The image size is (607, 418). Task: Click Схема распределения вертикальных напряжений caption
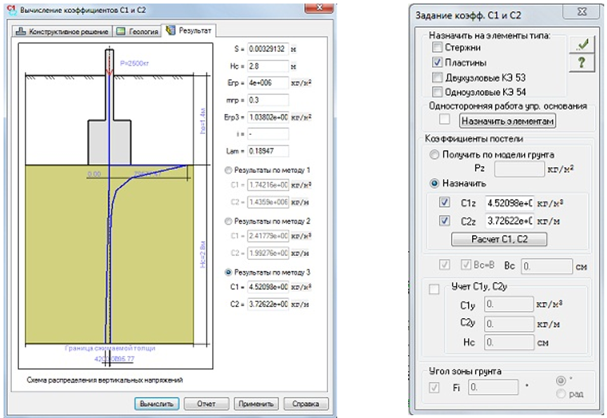[105, 380]
